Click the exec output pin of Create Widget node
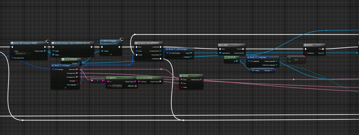This screenshot has width=359, height=135. (x=45, y=47)
